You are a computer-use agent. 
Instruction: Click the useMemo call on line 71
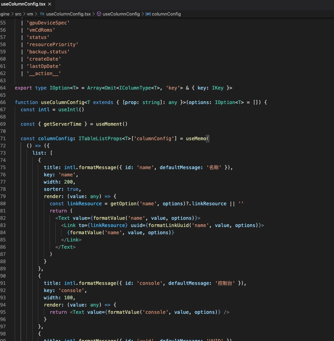pyautogui.click(x=196, y=138)
